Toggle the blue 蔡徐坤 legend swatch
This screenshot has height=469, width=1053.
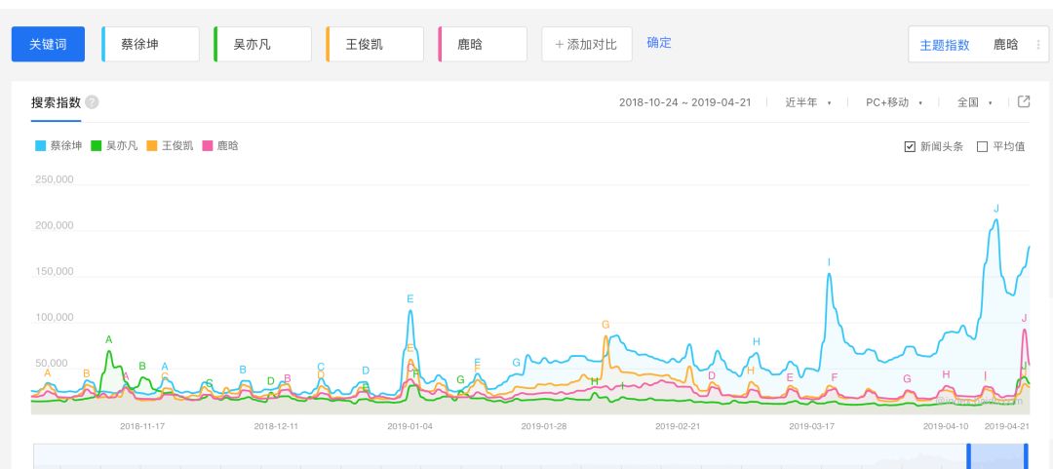tap(41, 146)
